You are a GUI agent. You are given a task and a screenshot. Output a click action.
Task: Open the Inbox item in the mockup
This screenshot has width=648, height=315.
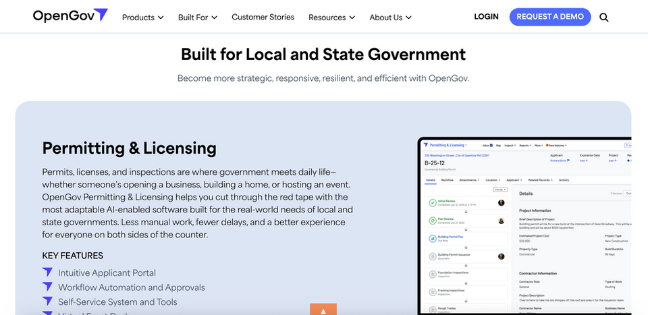pos(487,145)
